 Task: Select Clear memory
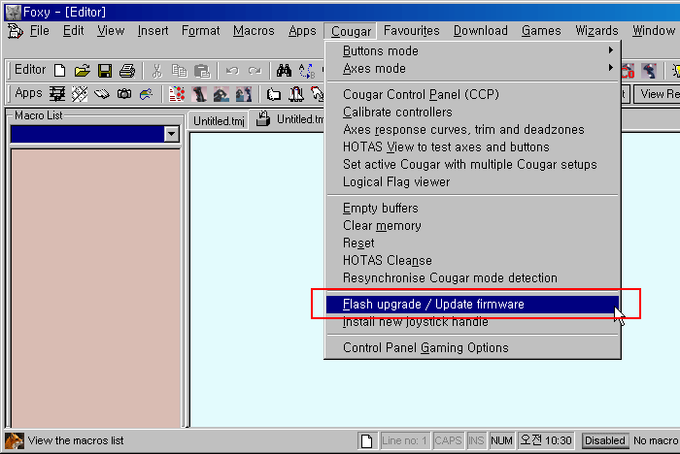[x=473, y=226]
